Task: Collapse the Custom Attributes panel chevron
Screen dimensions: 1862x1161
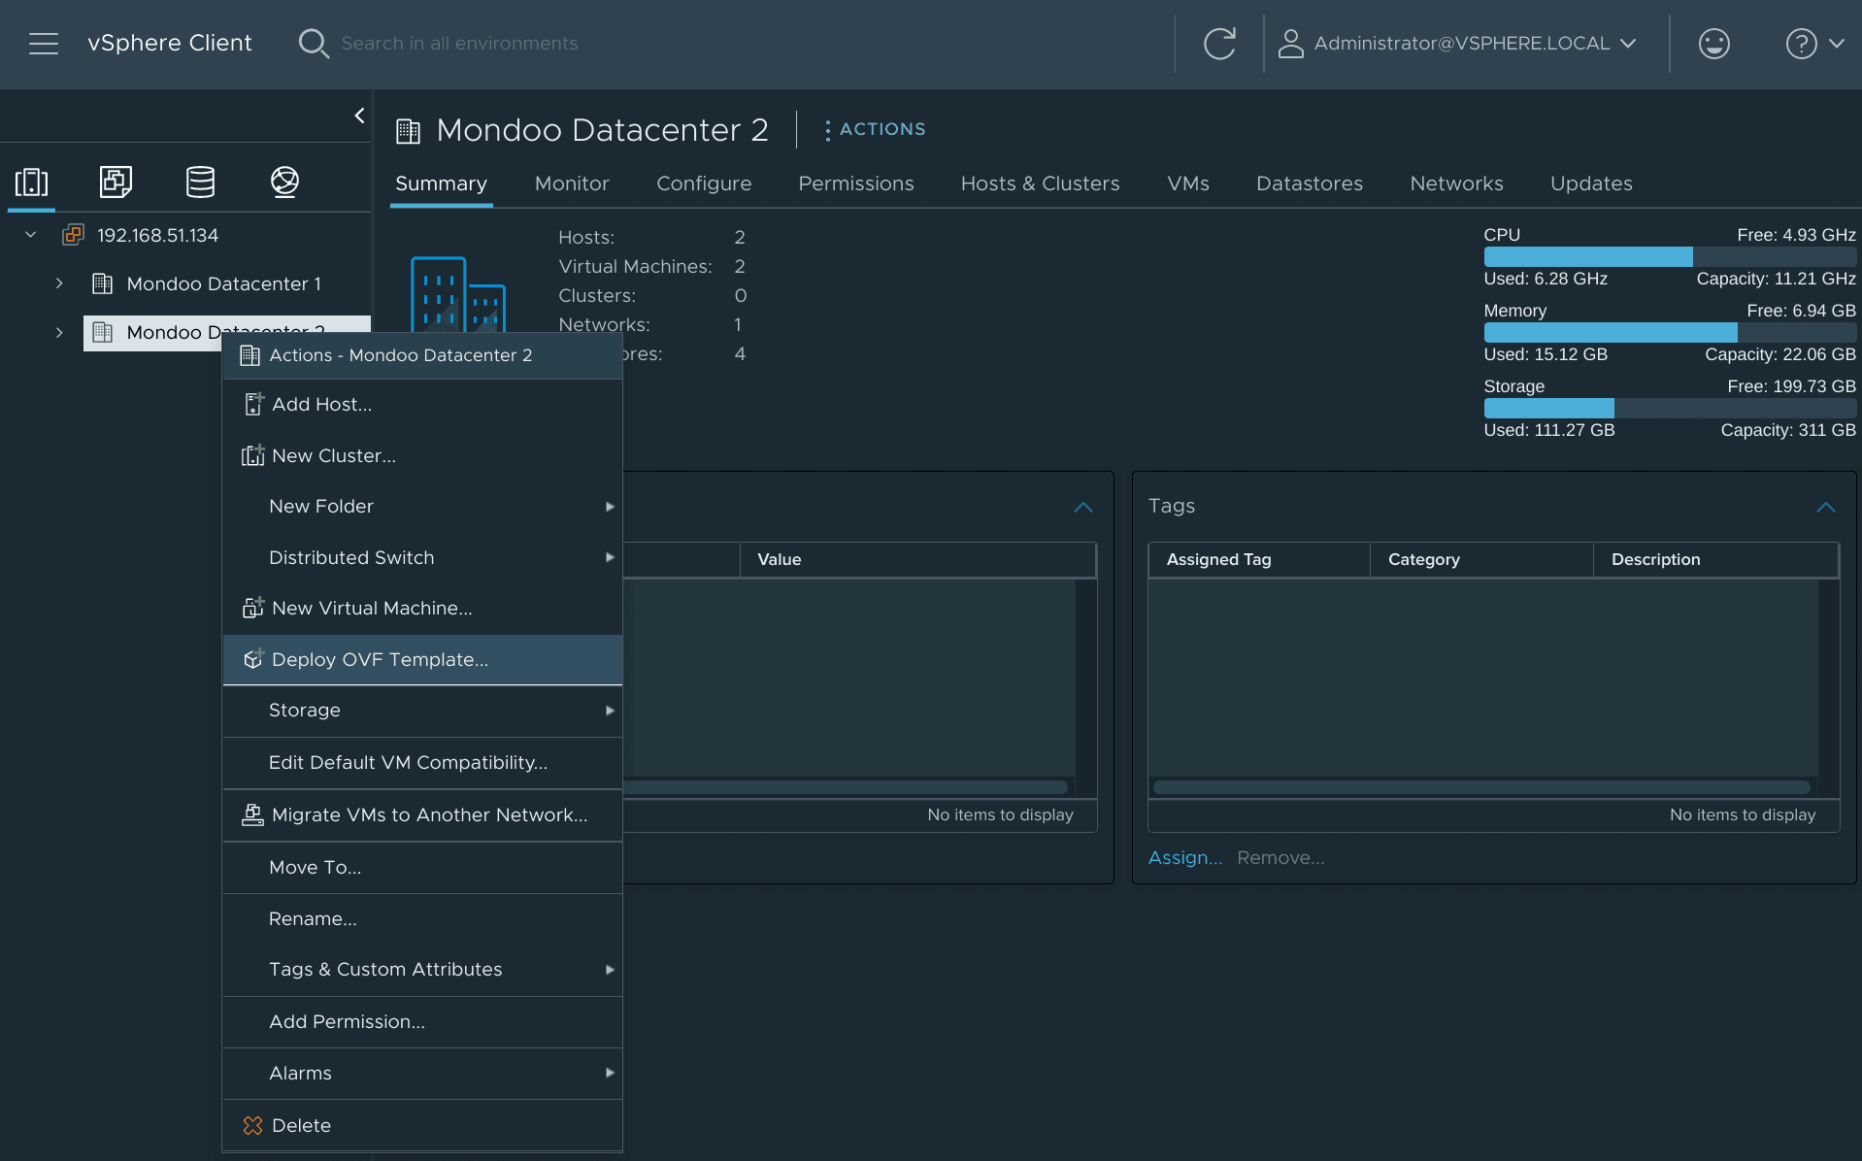Action: pos(1083,508)
